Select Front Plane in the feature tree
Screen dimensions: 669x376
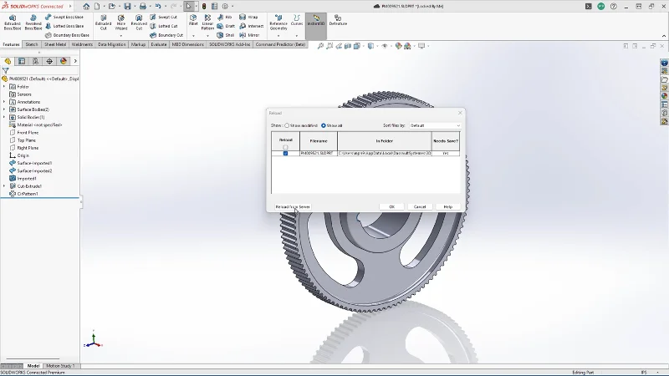click(x=28, y=132)
